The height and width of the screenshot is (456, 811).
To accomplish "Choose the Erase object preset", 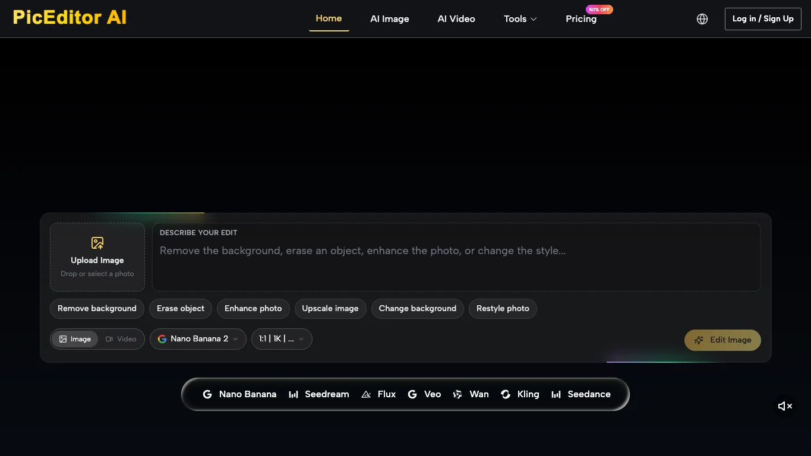I will 181,309.
